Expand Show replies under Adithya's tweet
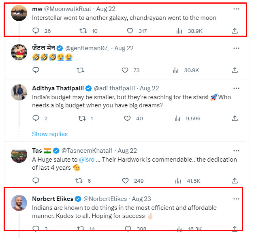 tap(50, 134)
